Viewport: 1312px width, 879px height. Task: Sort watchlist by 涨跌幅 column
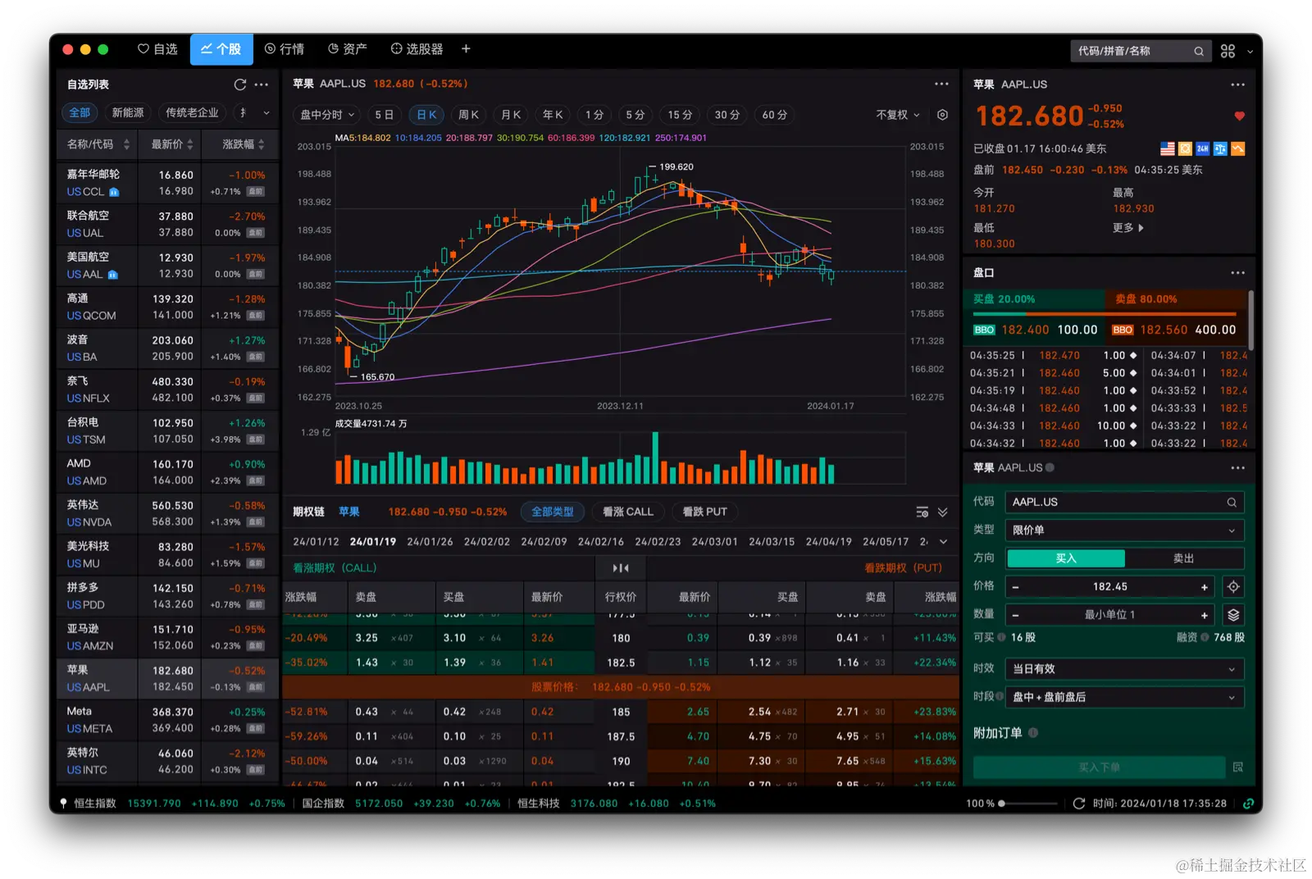tap(243, 144)
